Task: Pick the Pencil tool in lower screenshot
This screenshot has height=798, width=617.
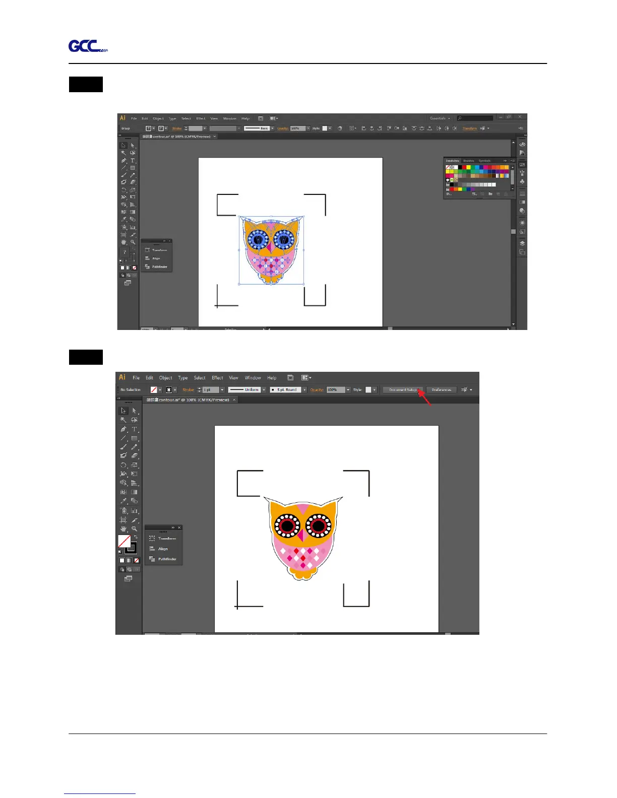Action: point(134,447)
